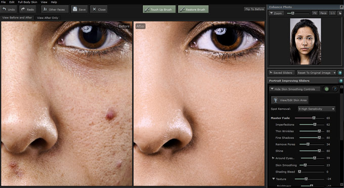Click Flip To Before toggle button
Viewport: 344px width, 188px height.
254,9
